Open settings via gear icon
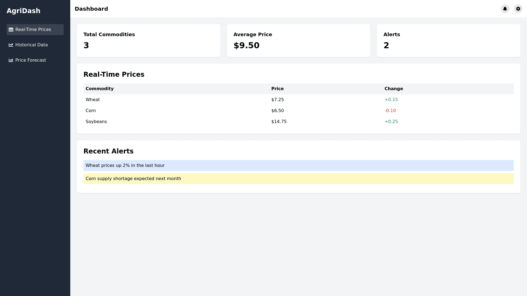This screenshot has height=296, width=527. point(518,9)
